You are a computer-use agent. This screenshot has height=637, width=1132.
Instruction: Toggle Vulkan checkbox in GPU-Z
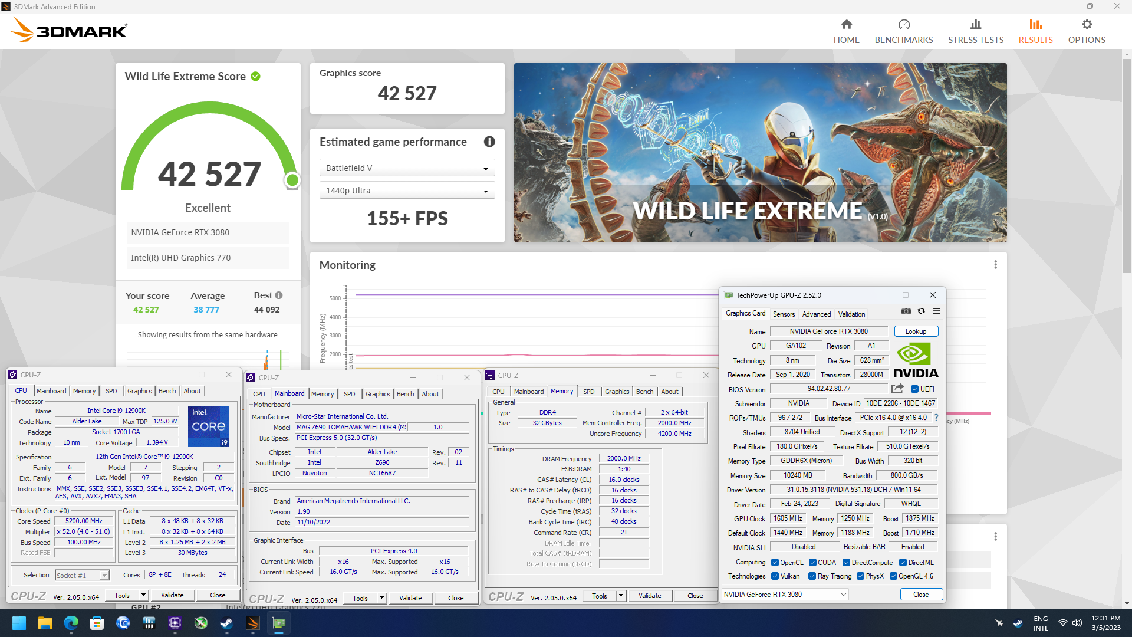pyautogui.click(x=775, y=576)
